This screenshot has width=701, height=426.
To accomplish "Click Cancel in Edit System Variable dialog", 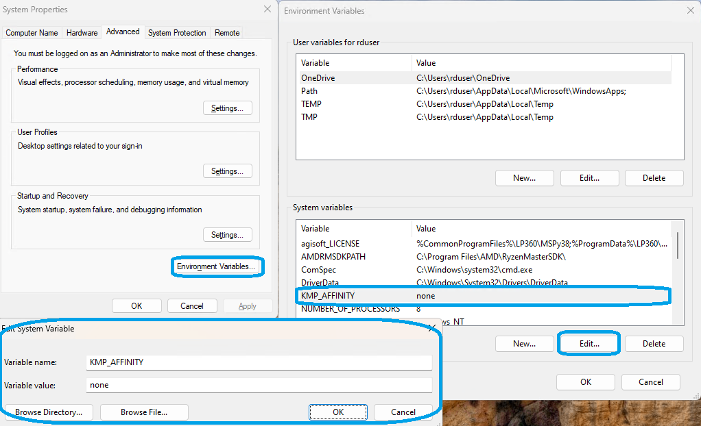I will [403, 412].
